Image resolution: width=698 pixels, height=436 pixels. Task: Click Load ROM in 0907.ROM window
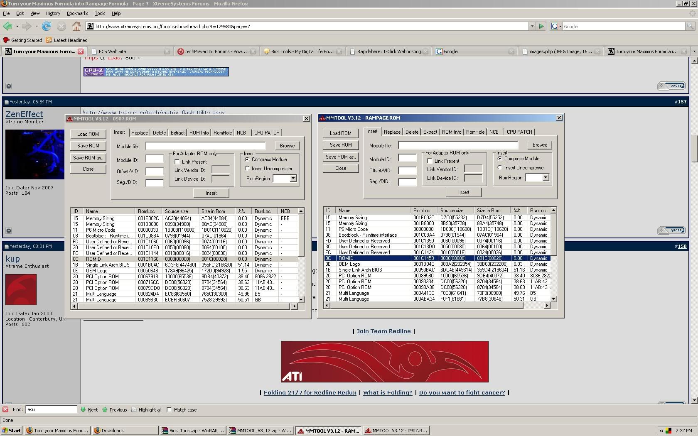coord(88,134)
